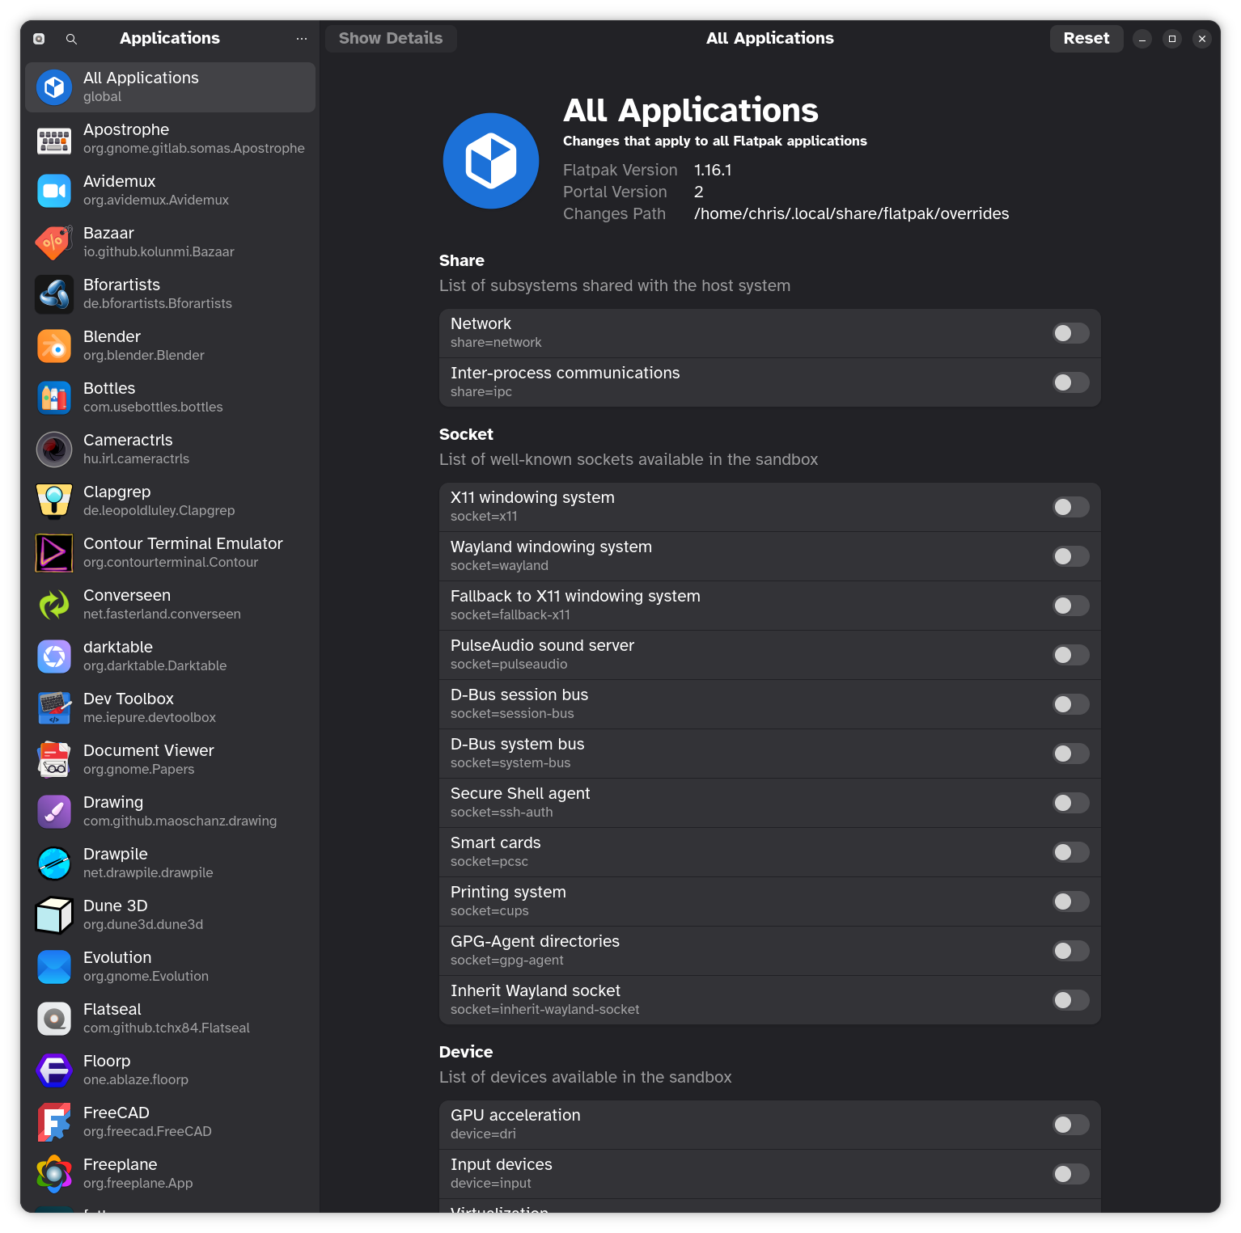The width and height of the screenshot is (1241, 1233).
Task: Toggle GPU acceleration on
Action: point(1069,1125)
